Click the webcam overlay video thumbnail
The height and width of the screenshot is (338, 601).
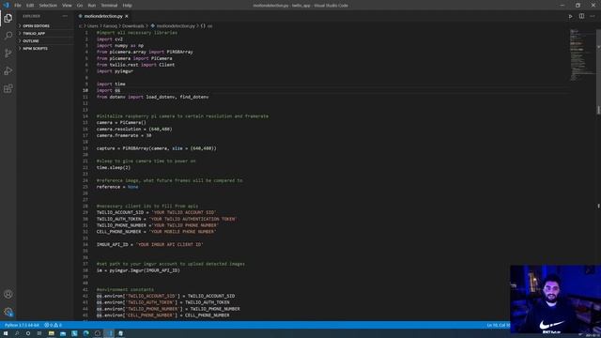pos(555,300)
